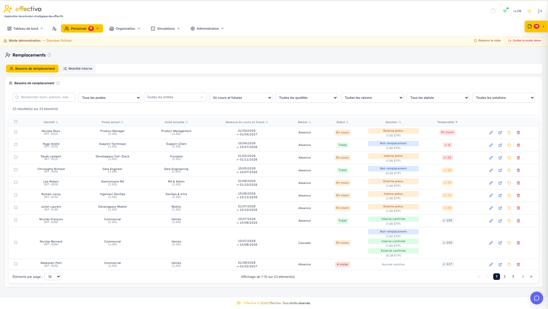Screen dimensions: 548x309
Task: Check the Sébastien Petit row checkbox
Action: [16, 264]
